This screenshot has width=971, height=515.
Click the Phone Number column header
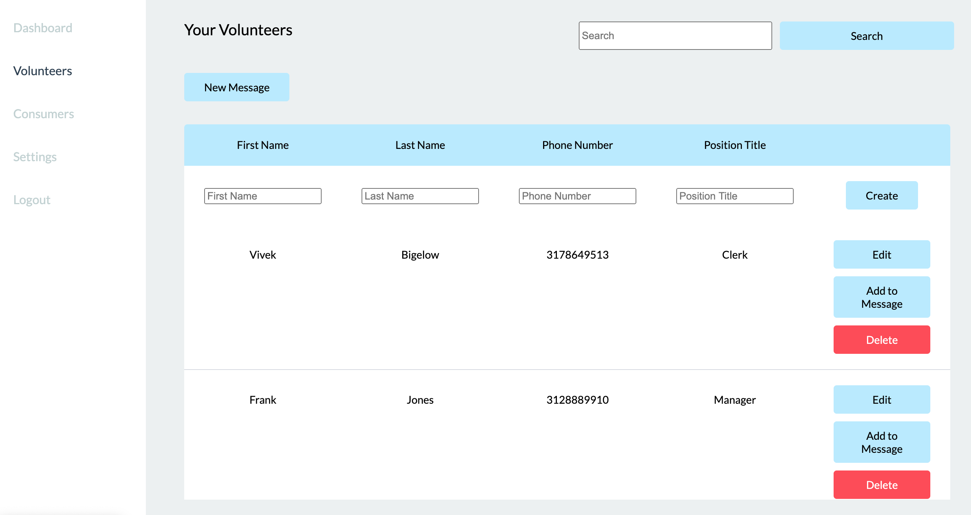point(577,145)
